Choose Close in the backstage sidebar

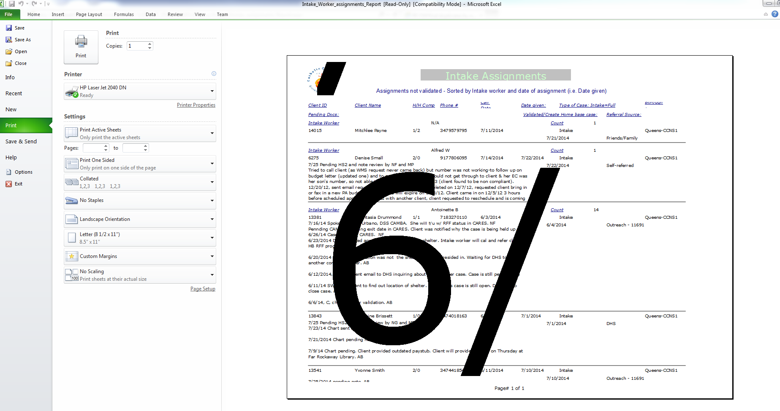16,63
